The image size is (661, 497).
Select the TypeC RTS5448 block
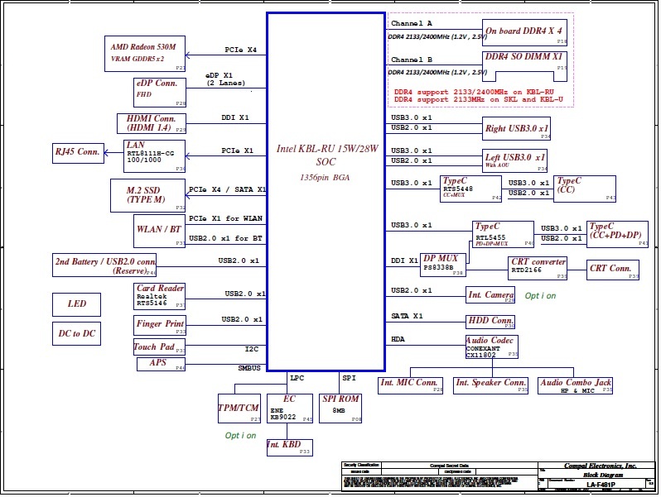click(470, 189)
